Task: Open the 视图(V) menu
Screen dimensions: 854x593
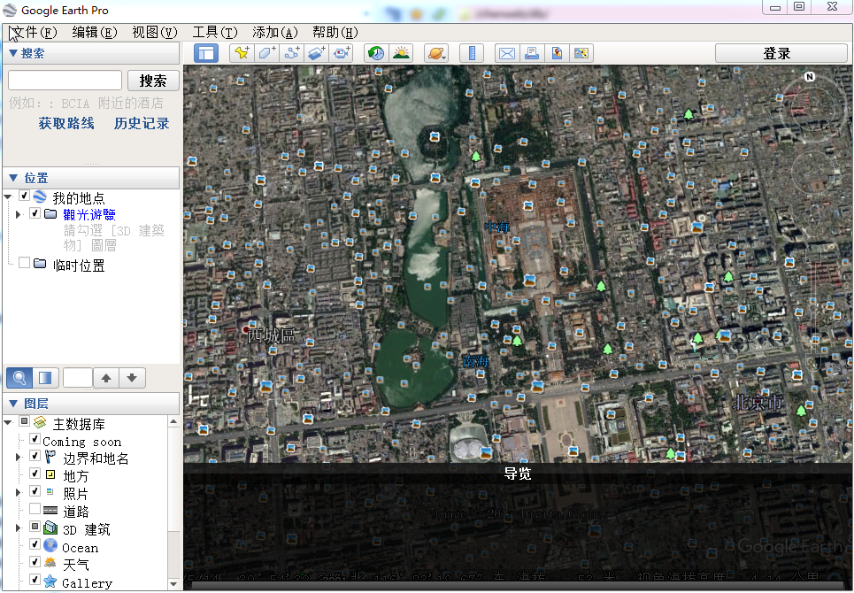Action: (x=155, y=33)
